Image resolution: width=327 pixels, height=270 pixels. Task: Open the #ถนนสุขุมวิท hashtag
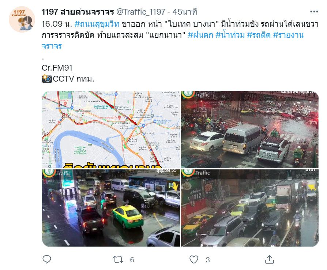(x=97, y=24)
